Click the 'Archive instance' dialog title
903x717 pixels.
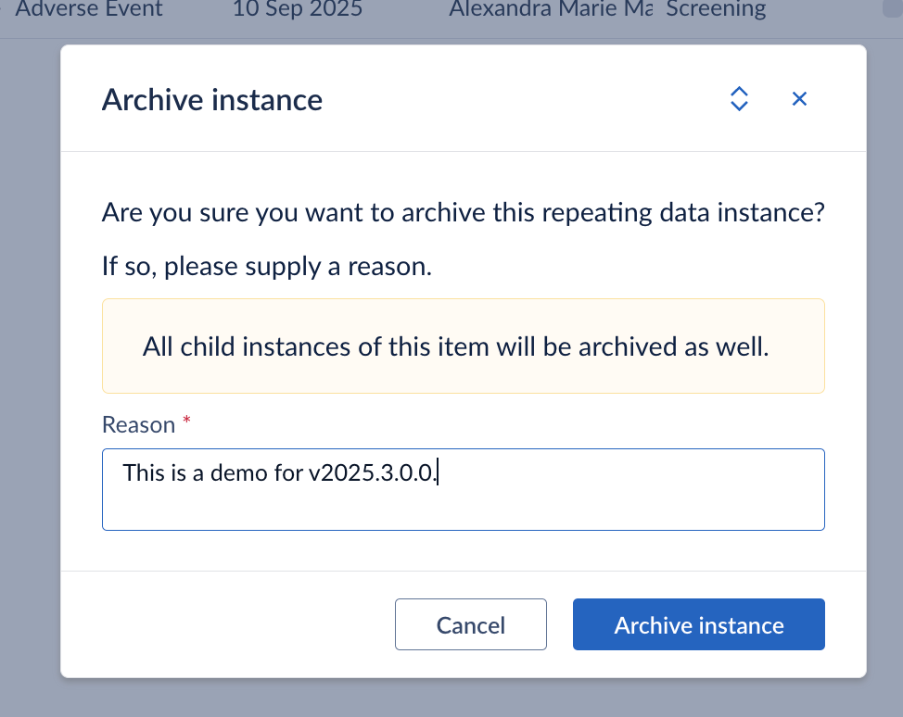coord(211,99)
